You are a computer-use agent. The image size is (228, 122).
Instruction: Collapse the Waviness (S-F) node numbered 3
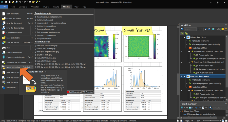[x=189, y=51]
